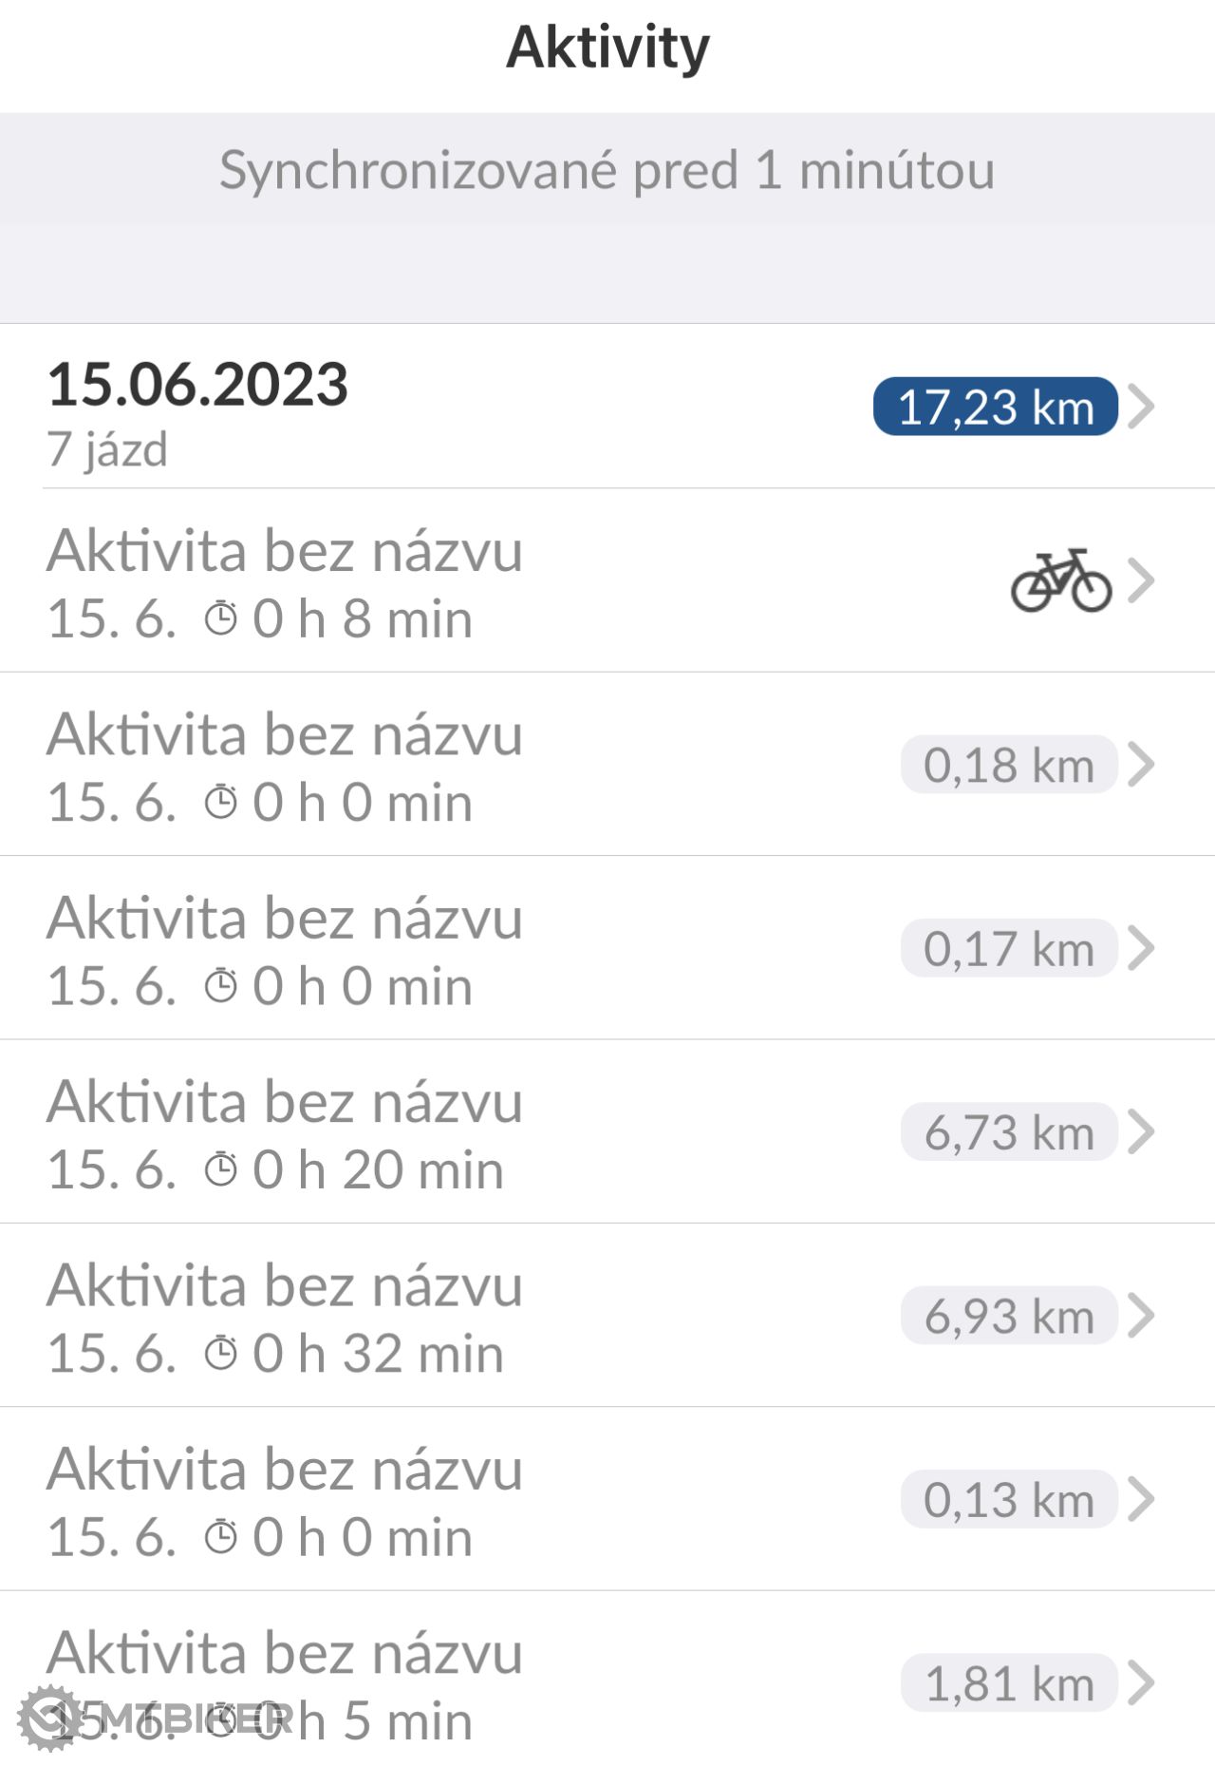Tap the blue 17,23 km total badge
This screenshot has height=1766, width=1215.
pos(996,407)
